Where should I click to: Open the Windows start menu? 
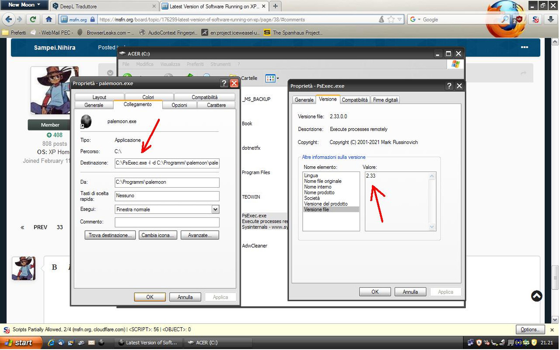click(21, 343)
